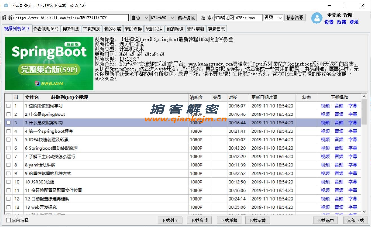371x227 pixels.
Task: Click the 未登录 受限 status text
Action: coord(340,15)
